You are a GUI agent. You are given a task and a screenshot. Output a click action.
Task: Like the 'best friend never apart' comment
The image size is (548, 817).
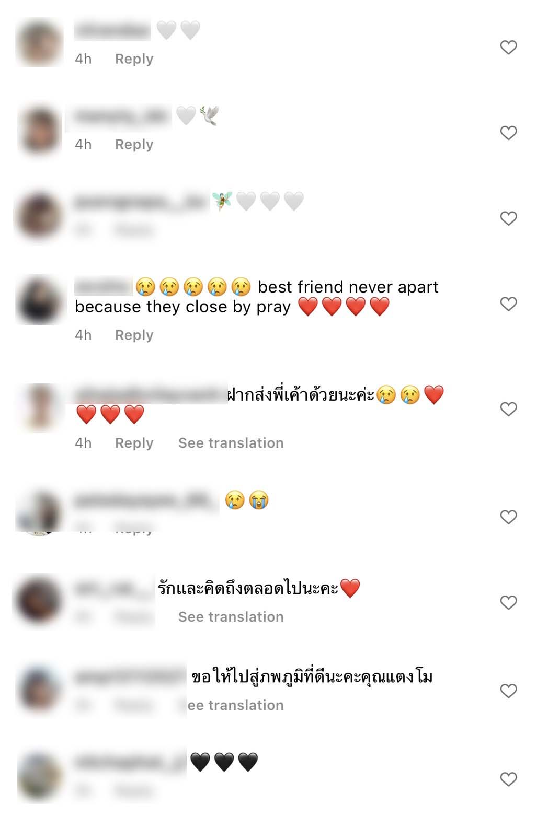click(508, 304)
